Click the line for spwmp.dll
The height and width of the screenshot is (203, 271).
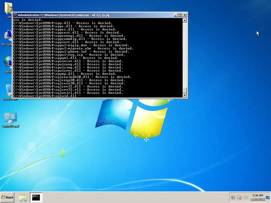[65, 74]
